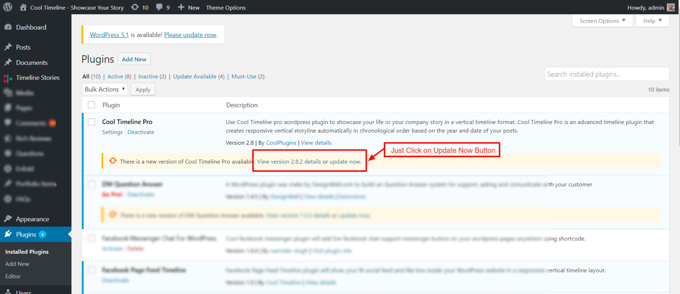680x294 pixels.
Task: Expand the Help panel
Action: coord(652,20)
